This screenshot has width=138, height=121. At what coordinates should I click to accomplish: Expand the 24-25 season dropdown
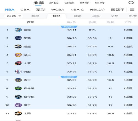14,16
